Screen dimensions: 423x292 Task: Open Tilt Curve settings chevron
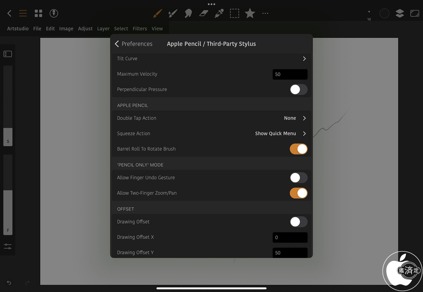(x=304, y=59)
